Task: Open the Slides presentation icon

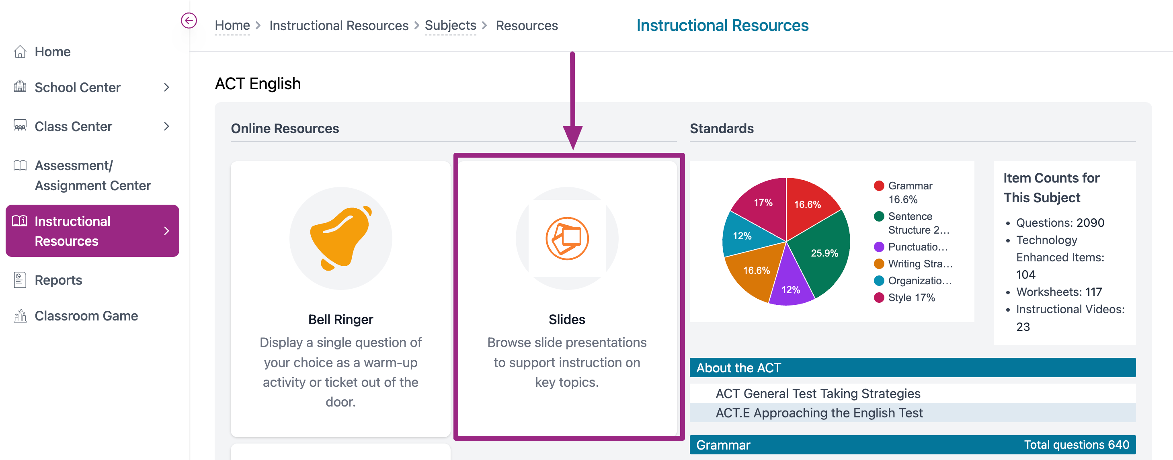Action: [566, 238]
